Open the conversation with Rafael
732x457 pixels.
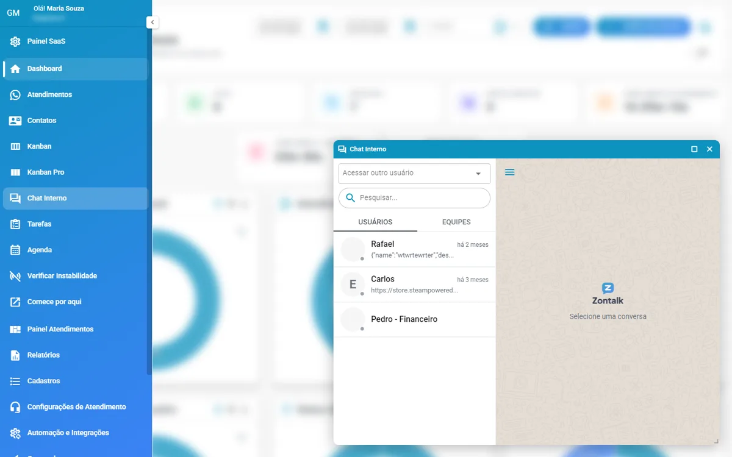coord(414,249)
